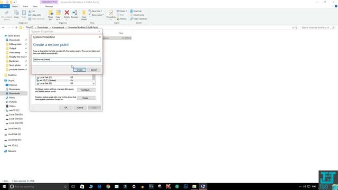Click the Copy icon in Clipboard group
Image resolution: width=338 pixels, height=190 pixels.
(x=16, y=14)
